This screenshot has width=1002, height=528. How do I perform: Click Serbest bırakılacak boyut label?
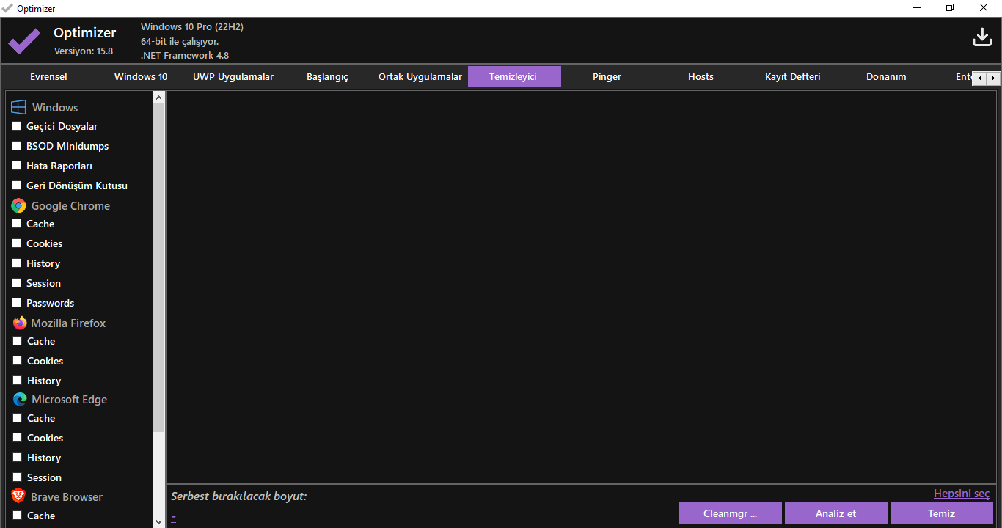(238, 496)
